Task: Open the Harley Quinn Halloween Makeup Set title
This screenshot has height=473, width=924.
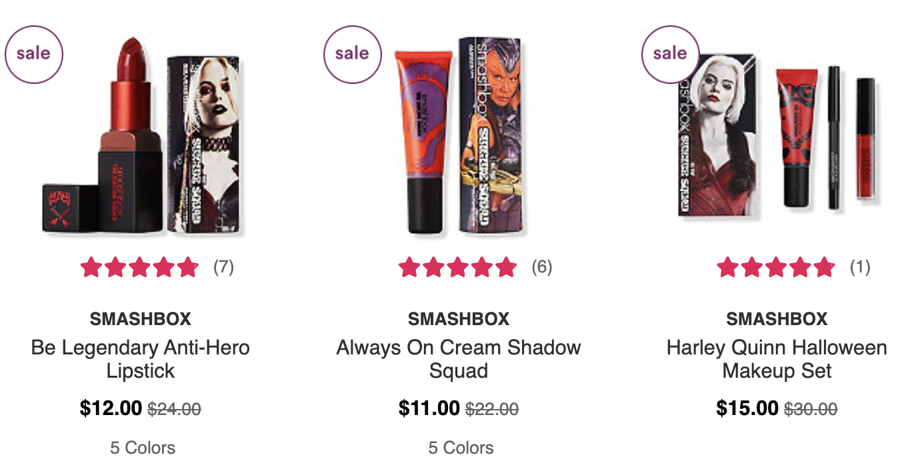Action: click(777, 359)
